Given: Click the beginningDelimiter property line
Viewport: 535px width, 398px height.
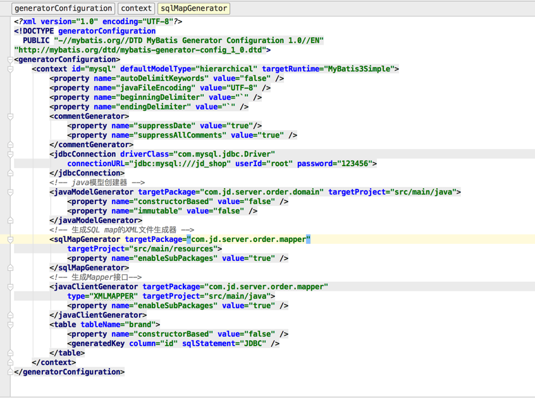Looking at the screenshot, I should tap(156, 97).
